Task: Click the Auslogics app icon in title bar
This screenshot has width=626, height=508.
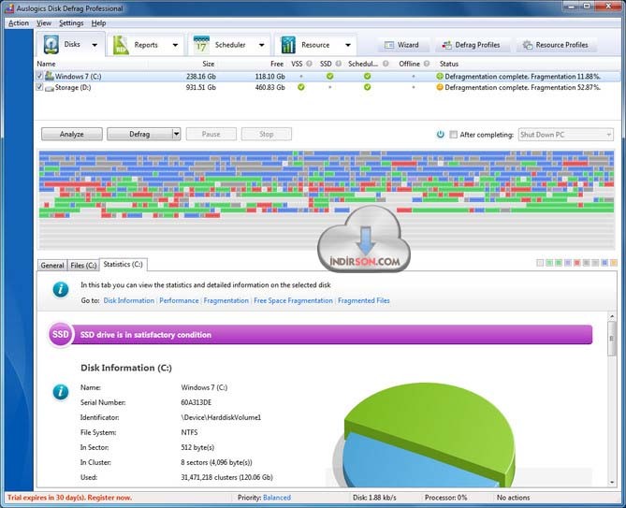Action: 8,8
